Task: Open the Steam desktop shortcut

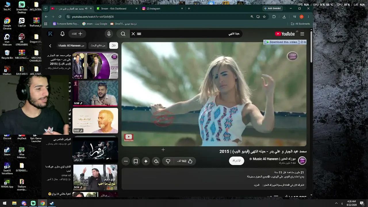Action: [x=7, y=151]
